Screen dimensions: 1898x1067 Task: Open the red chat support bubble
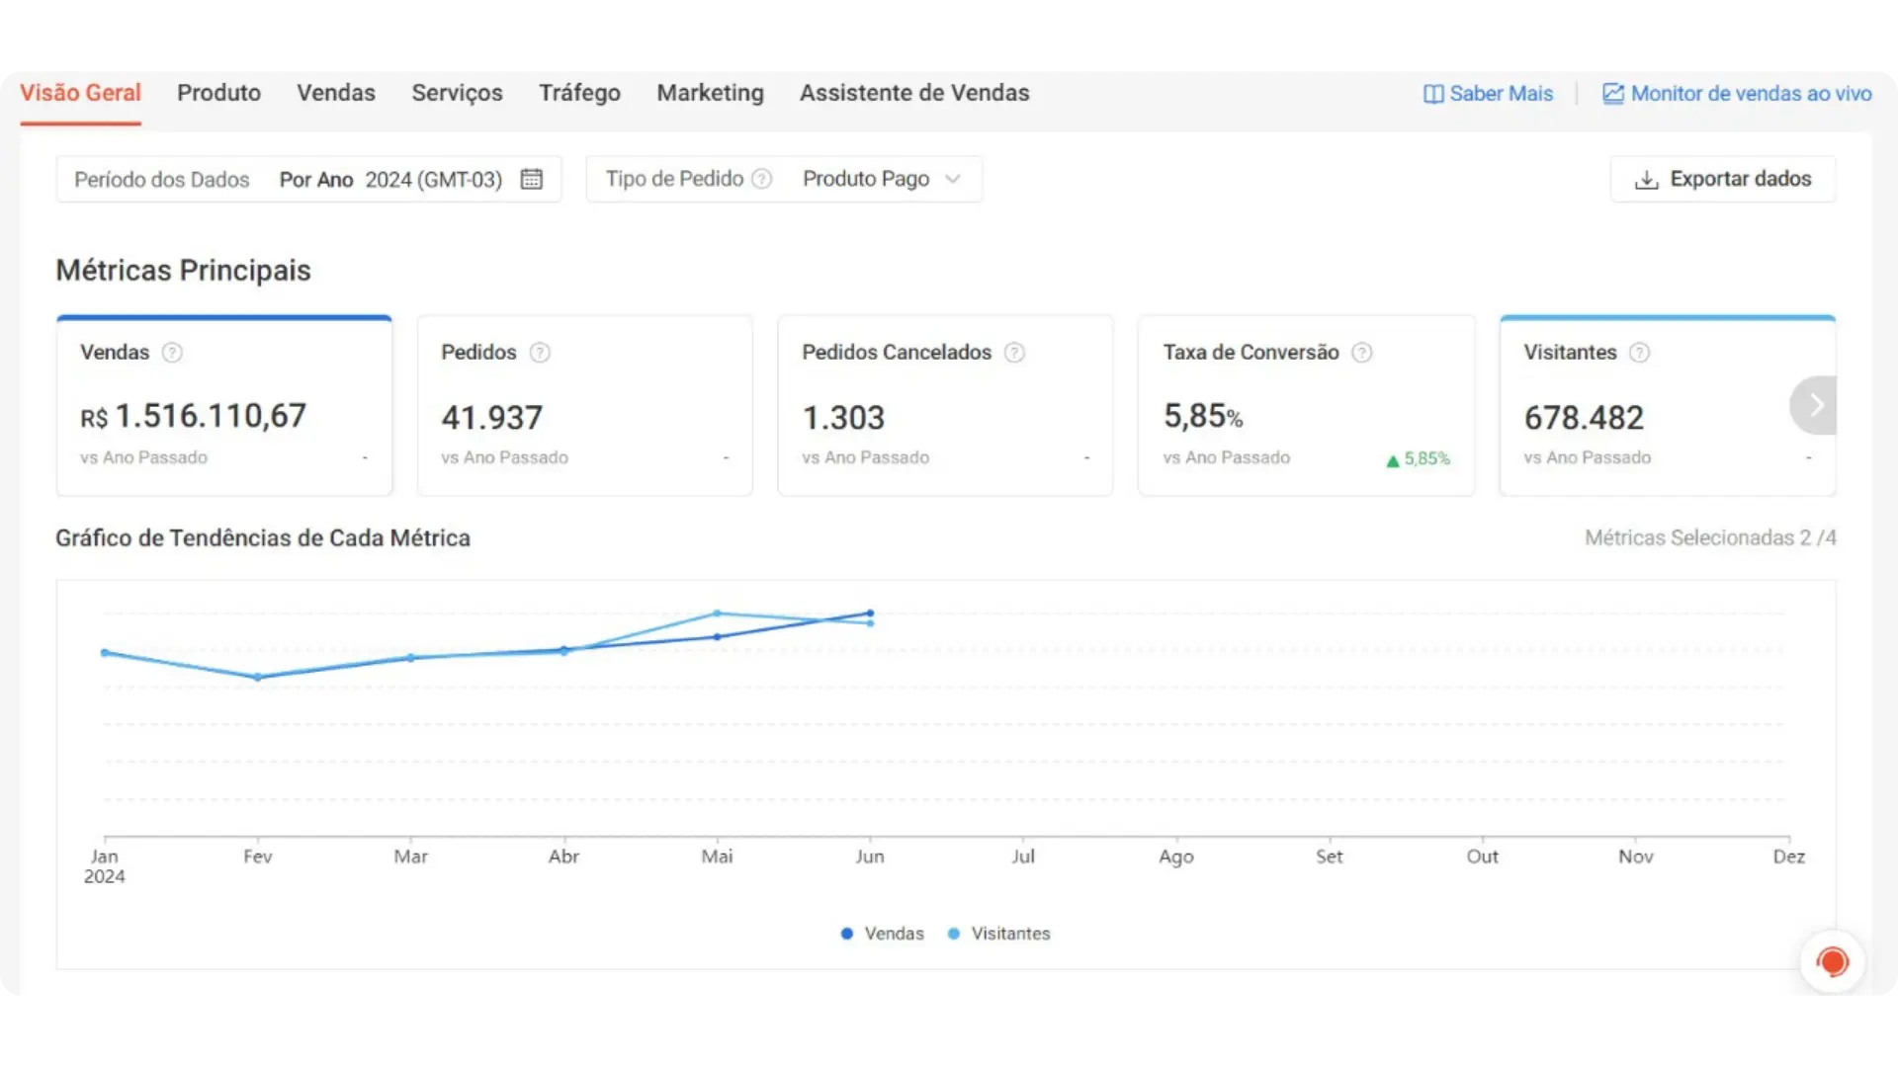click(1832, 961)
